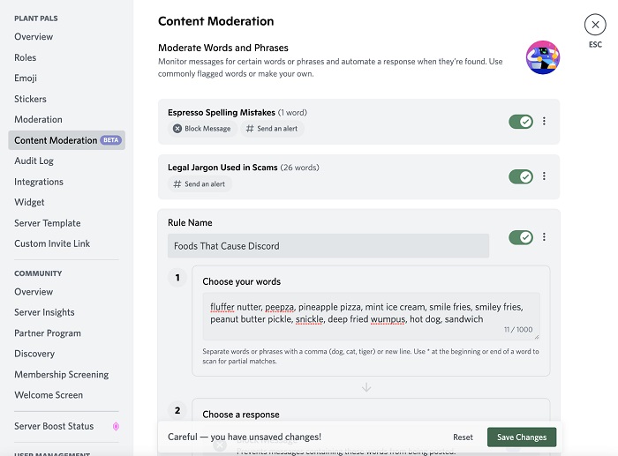This screenshot has height=456, width=618.
Task: Click the Block Message icon chip
Action: [x=202, y=129]
